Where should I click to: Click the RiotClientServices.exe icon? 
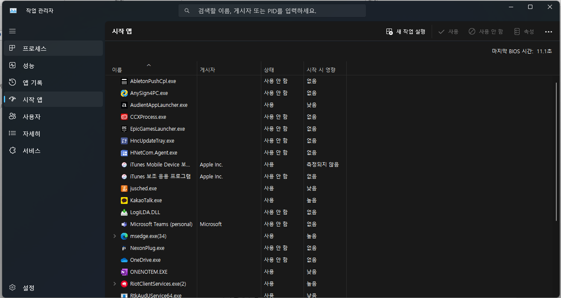pyautogui.click(x=124, y=284)
